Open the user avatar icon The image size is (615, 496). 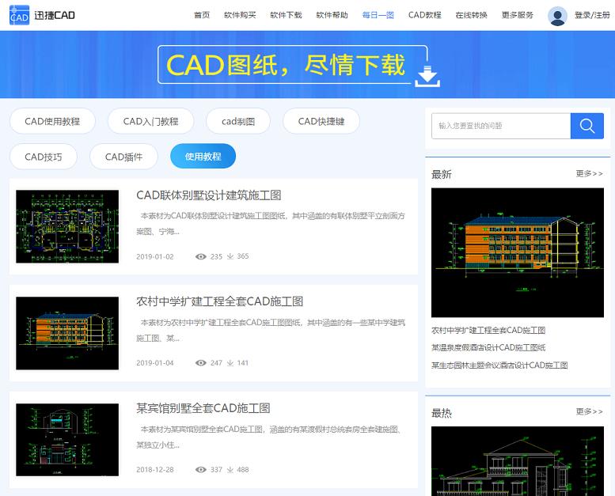click(557, 16)
